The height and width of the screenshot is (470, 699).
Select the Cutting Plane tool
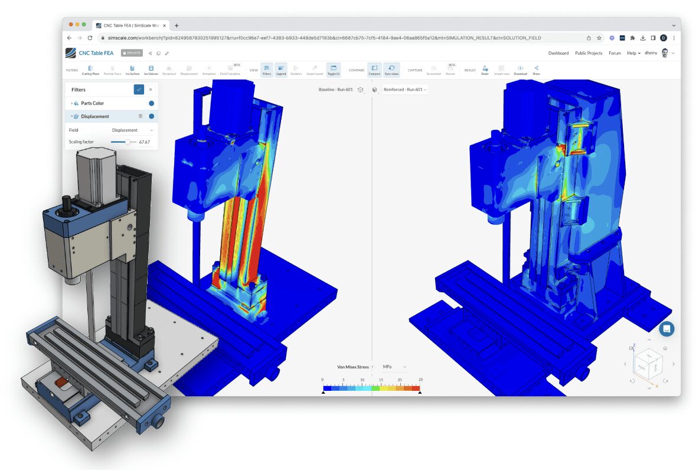tap(90, 70)
